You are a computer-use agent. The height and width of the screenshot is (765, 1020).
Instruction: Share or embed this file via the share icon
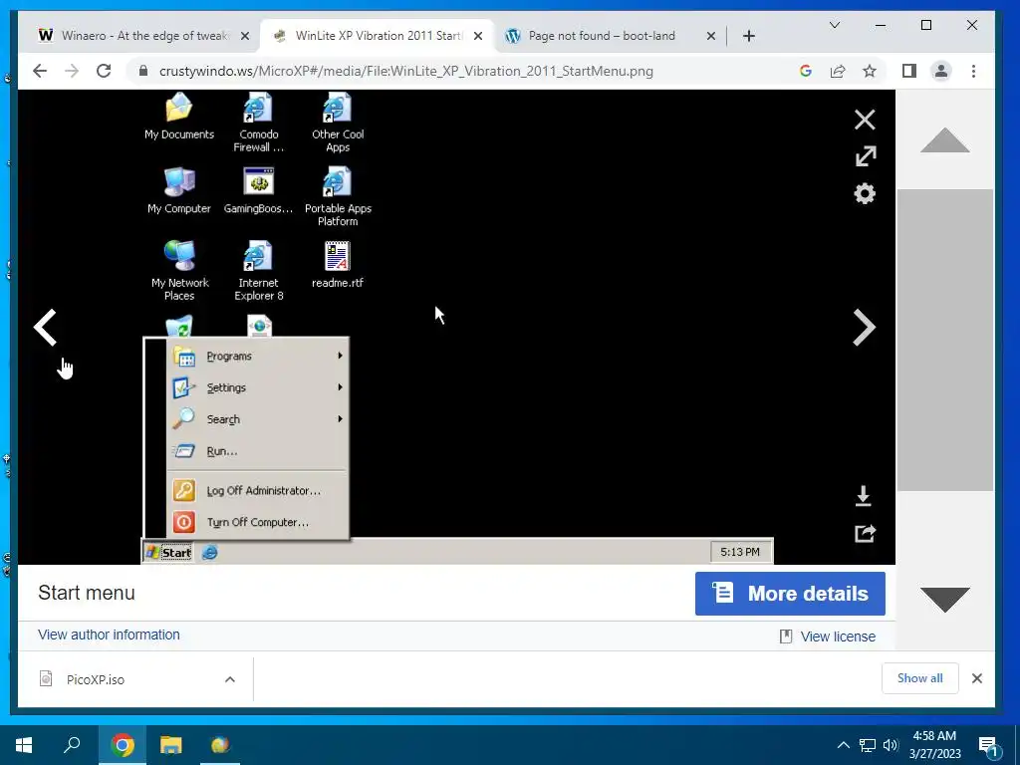tap(865, 534)
